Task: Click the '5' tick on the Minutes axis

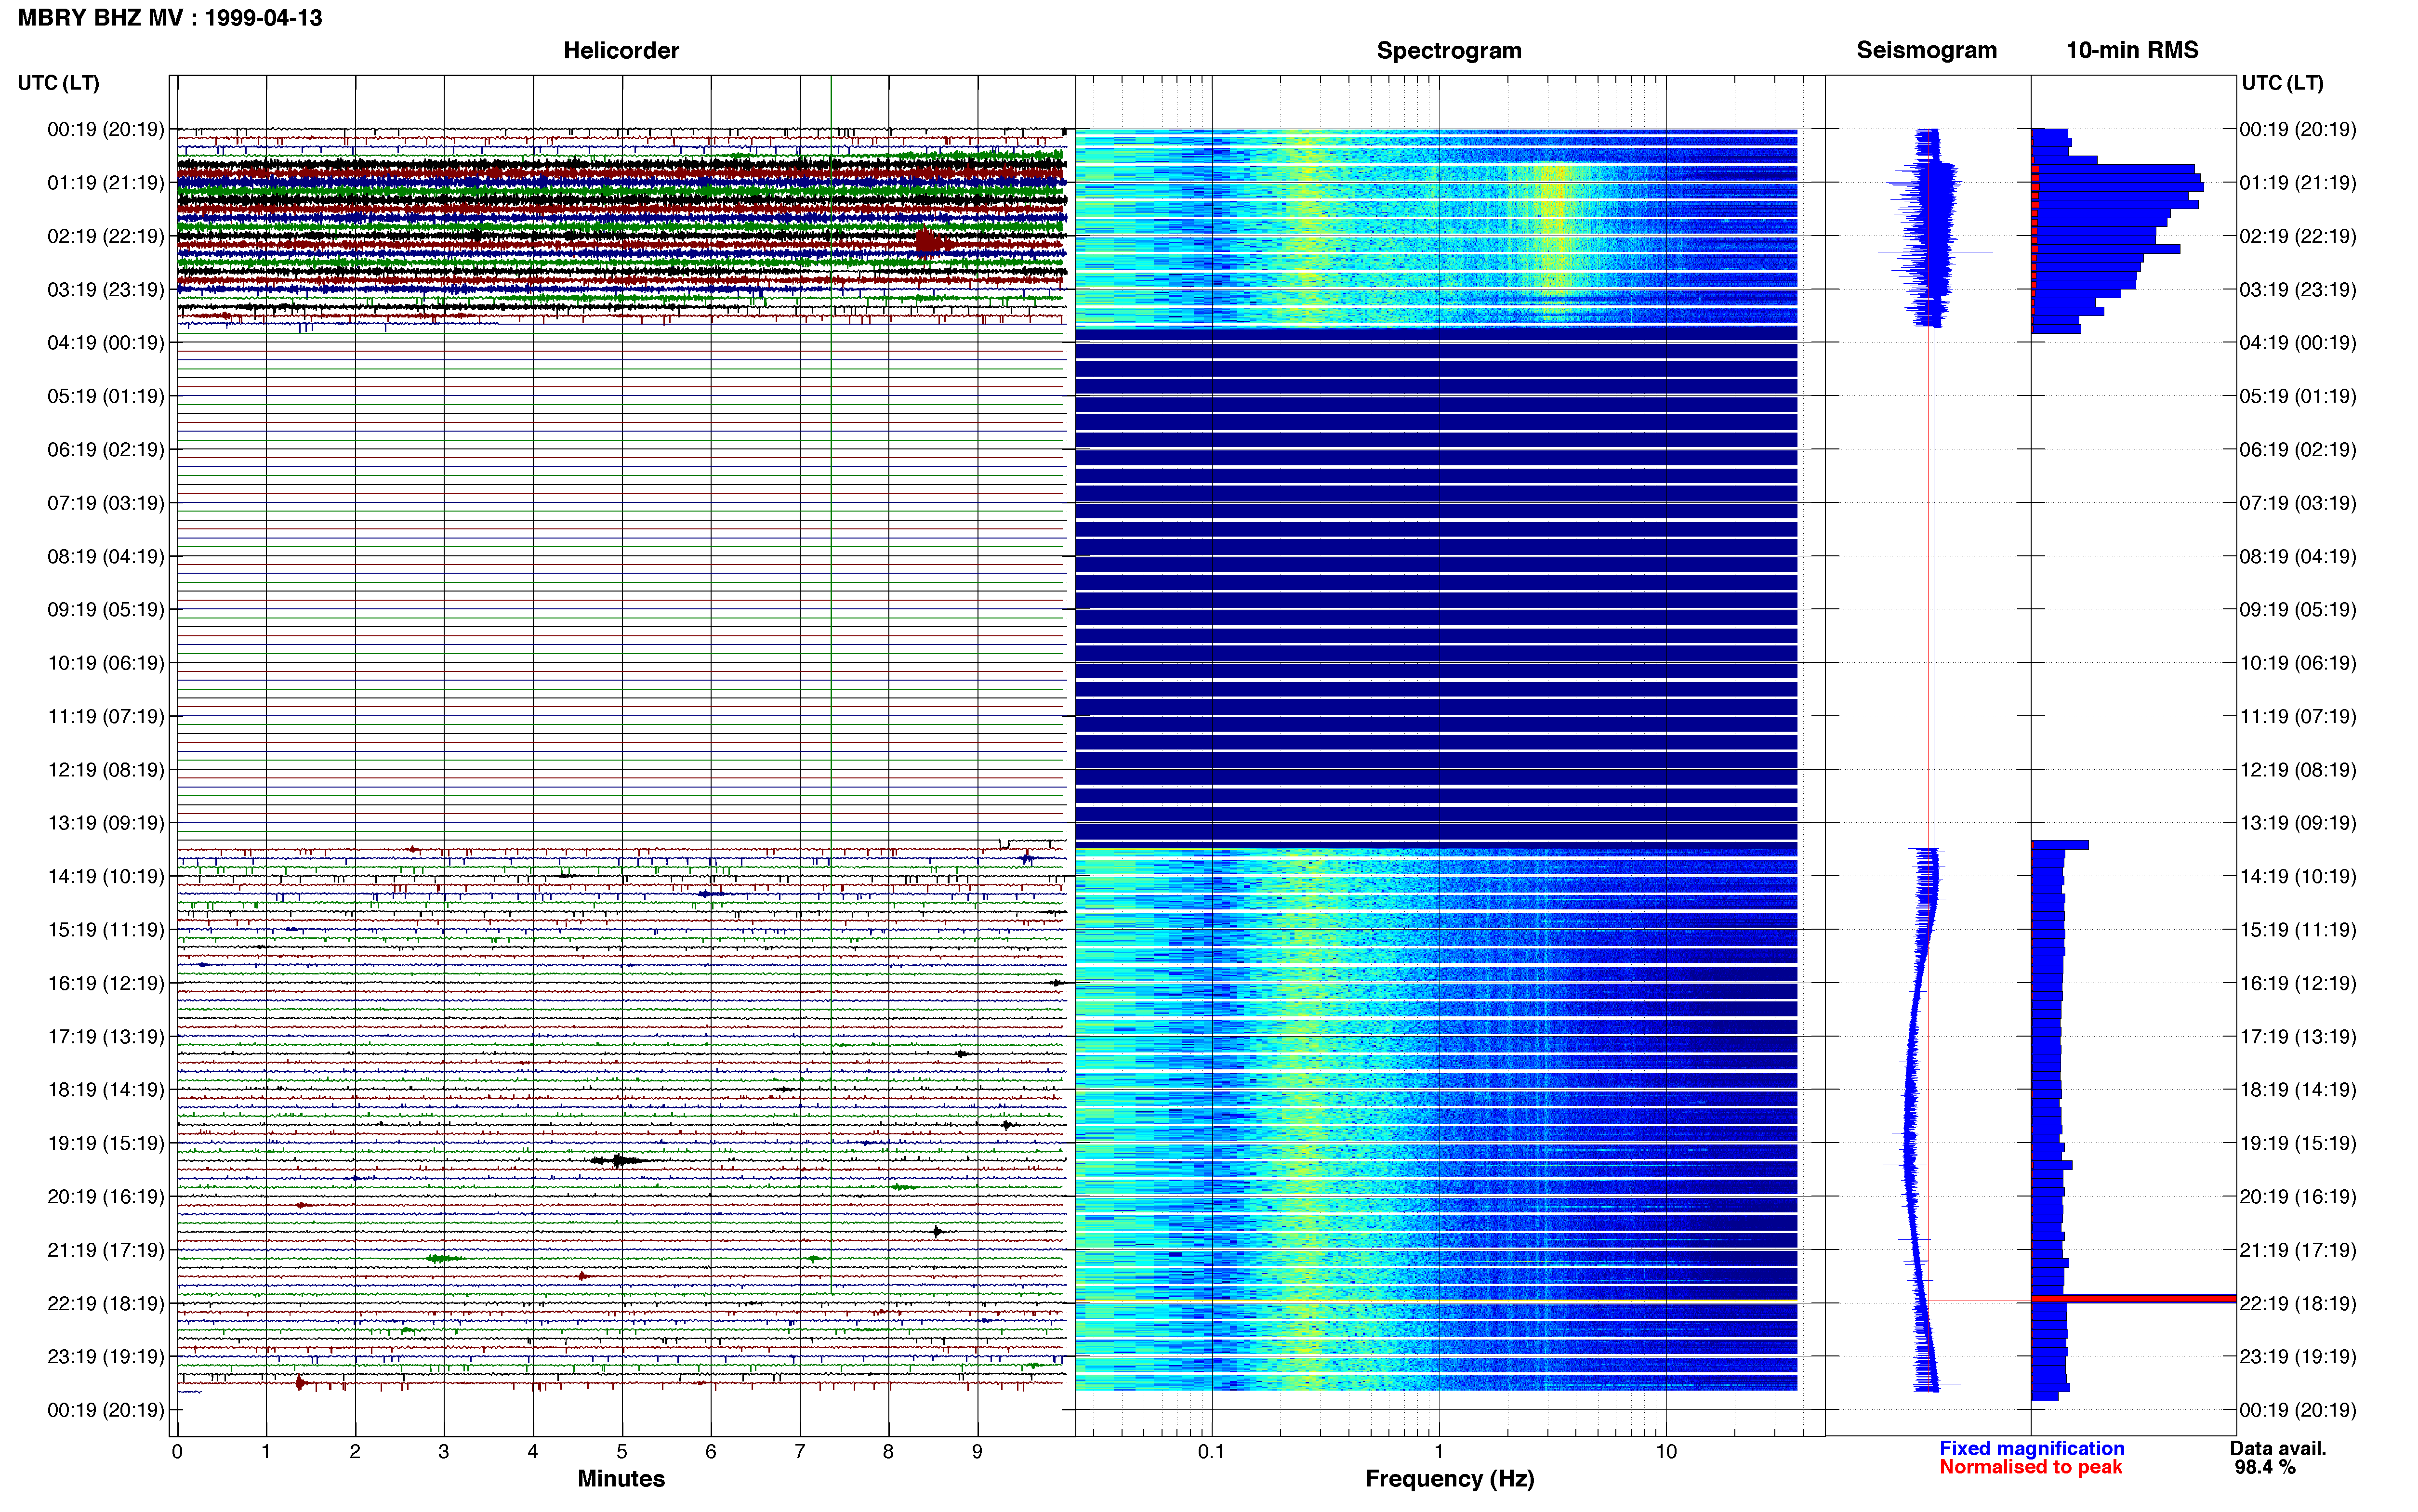Action: click(x=622, y=1452)
